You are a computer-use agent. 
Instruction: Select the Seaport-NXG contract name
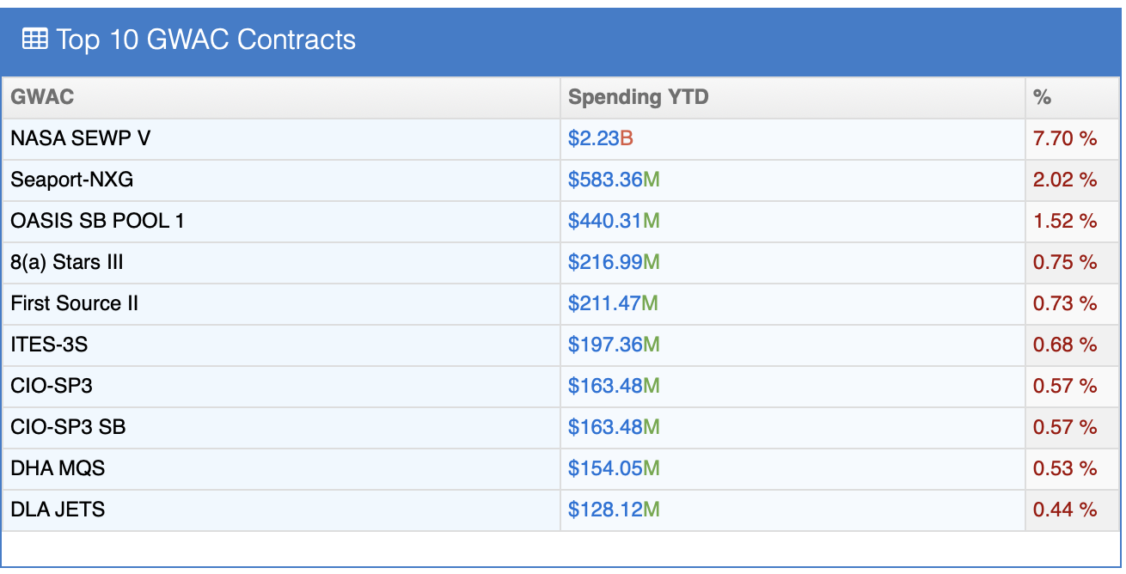(71, 180)
